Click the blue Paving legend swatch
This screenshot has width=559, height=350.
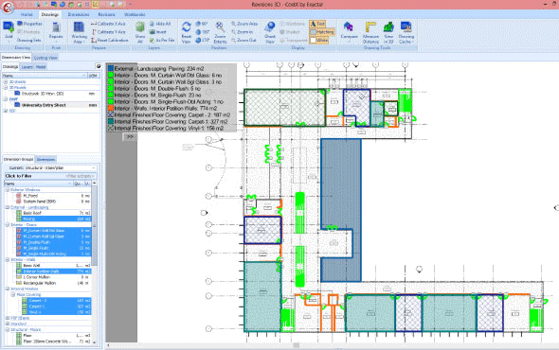tap(111, 68)
